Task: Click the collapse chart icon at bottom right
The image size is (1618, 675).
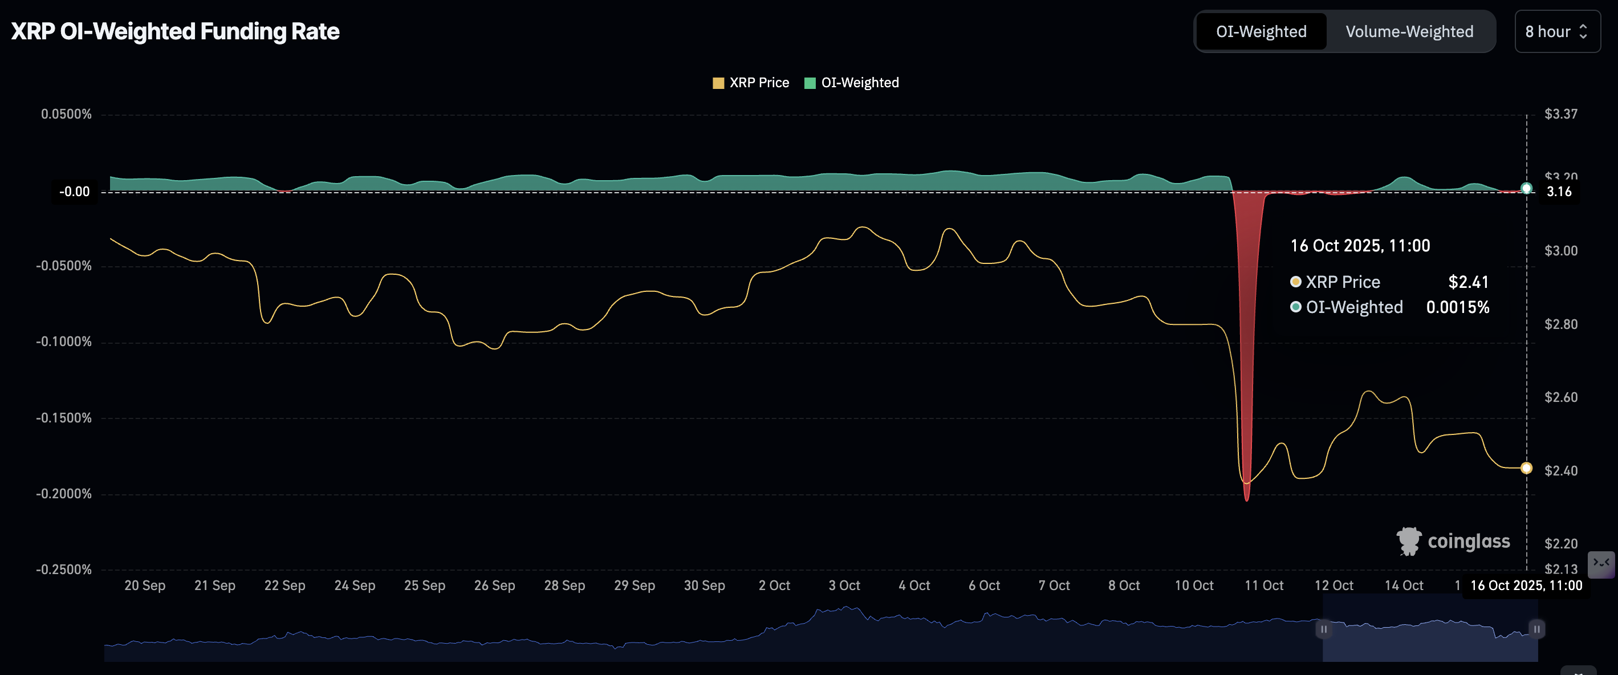Action: (1600, 564)
